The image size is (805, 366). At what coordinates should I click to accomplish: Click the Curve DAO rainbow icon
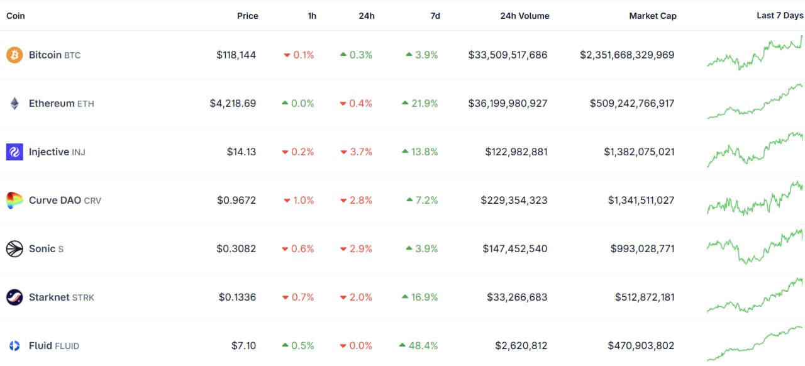pos(14,201)
